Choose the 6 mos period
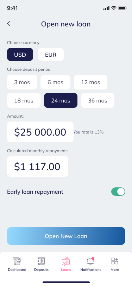 pyautogui.click(x=55, y=82)
